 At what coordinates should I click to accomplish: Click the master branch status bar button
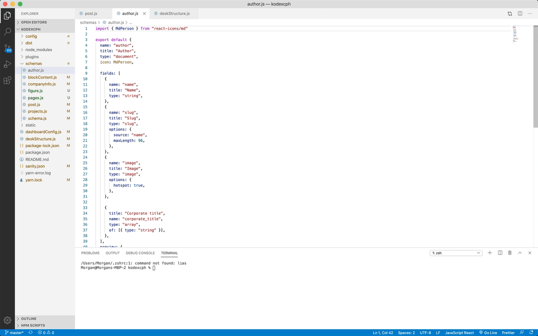click(x=13, y=333)
